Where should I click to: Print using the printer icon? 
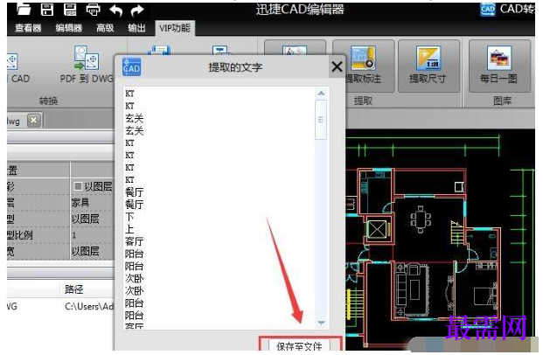pos(94,10)
